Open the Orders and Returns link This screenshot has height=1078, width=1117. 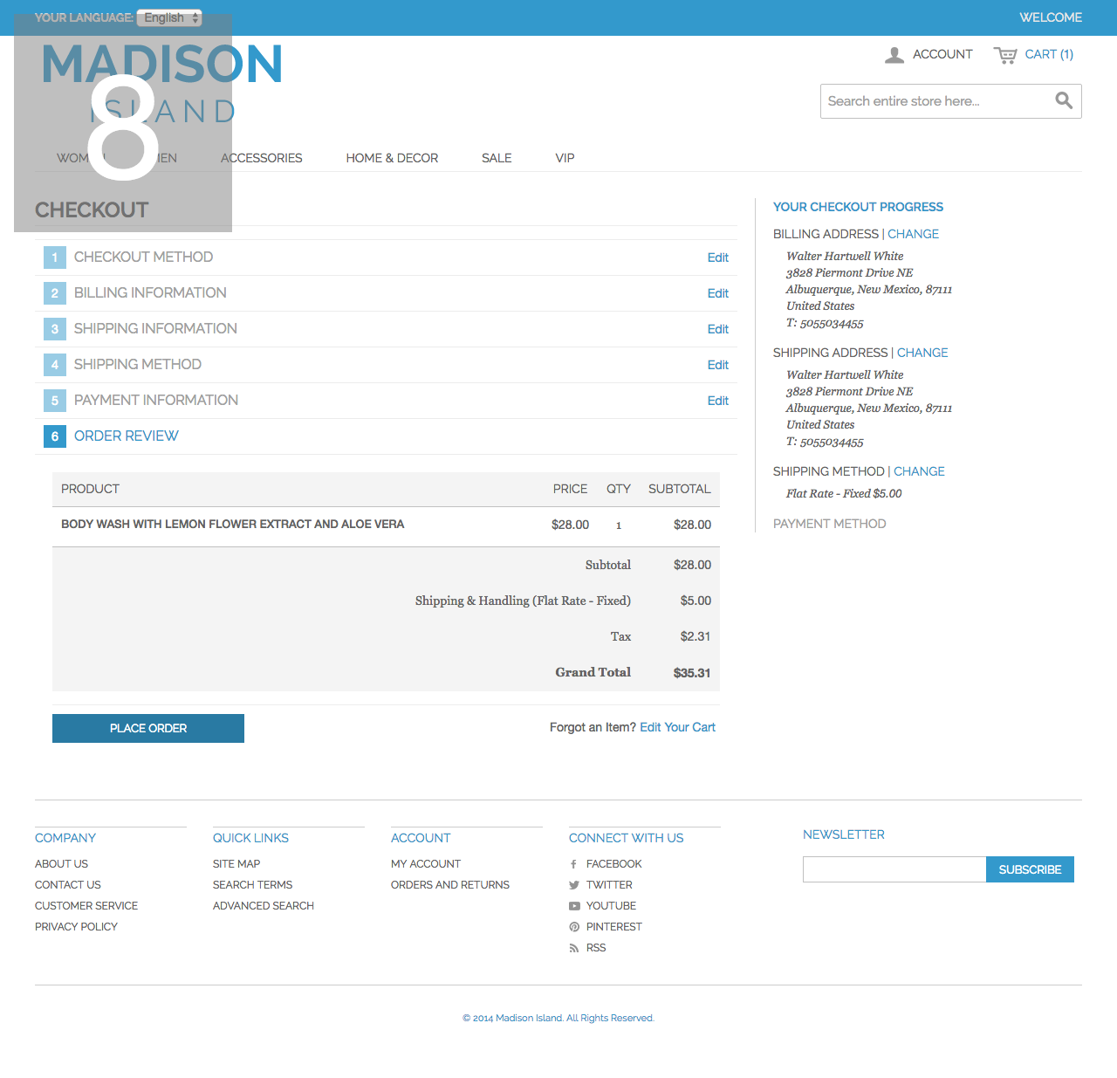click(450, 885)
